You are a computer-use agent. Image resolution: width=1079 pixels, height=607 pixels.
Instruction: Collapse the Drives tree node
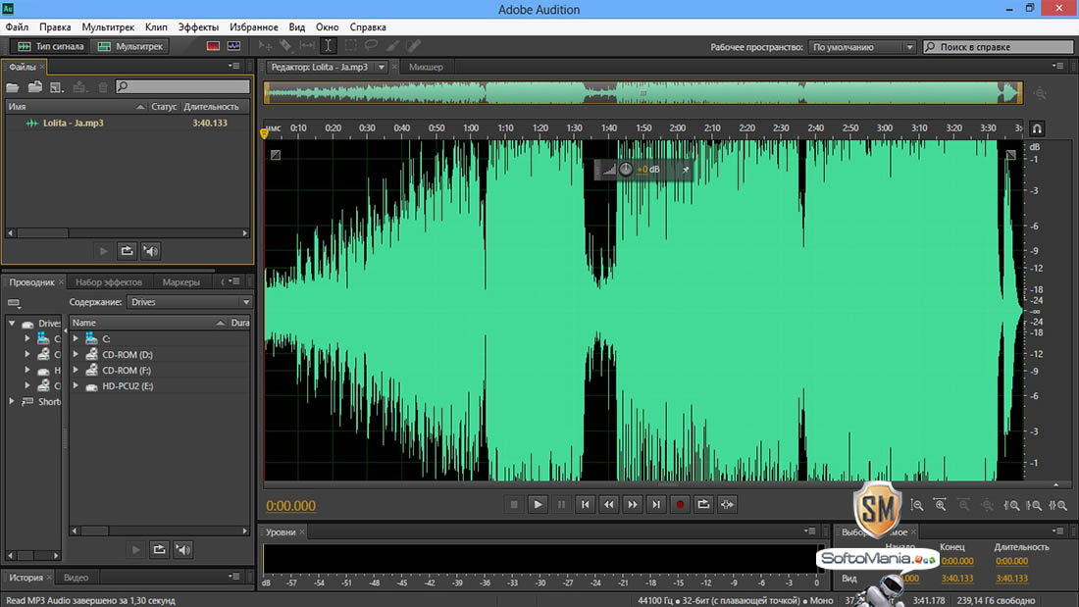(12, 323)
